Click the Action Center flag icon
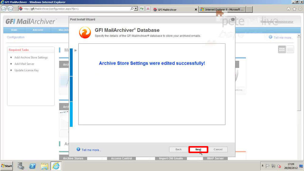Image resolution: width=304 pixels, height=171 pixels. point(268,166)
